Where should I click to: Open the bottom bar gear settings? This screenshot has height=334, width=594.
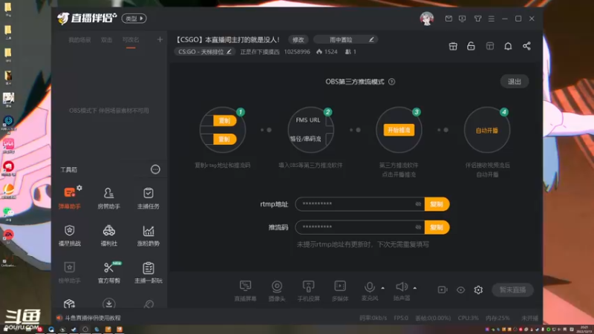[478, 289]
